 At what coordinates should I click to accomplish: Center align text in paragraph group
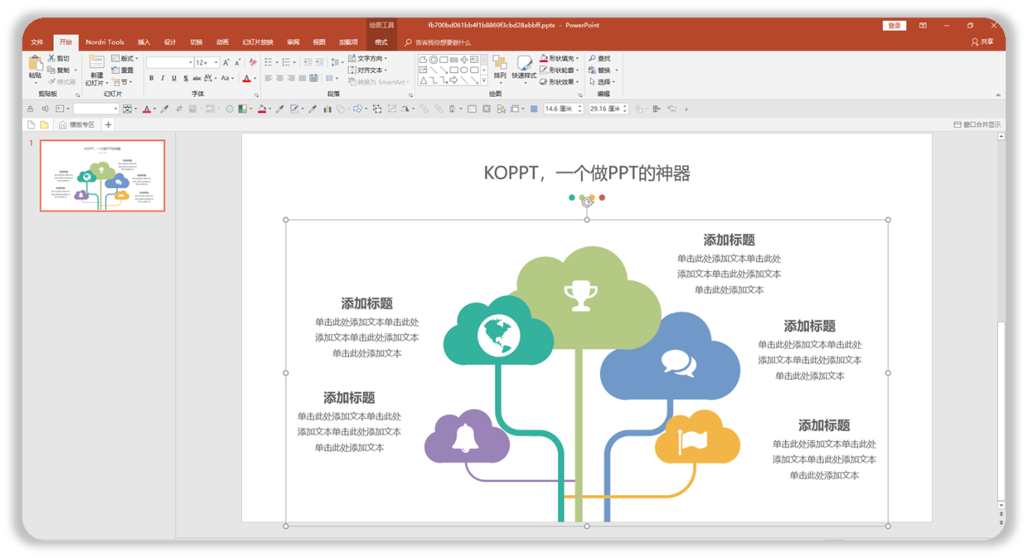point(280,78)
